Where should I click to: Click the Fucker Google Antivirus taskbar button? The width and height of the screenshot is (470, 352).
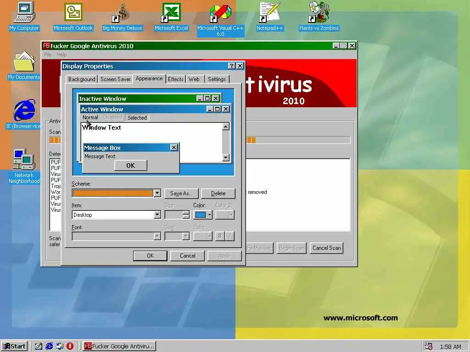[119, 346]
